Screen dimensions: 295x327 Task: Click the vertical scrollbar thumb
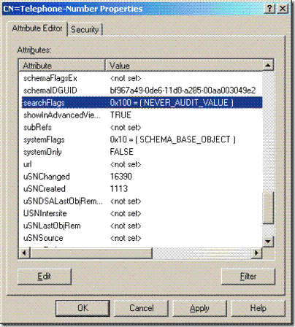click(268, 208)
